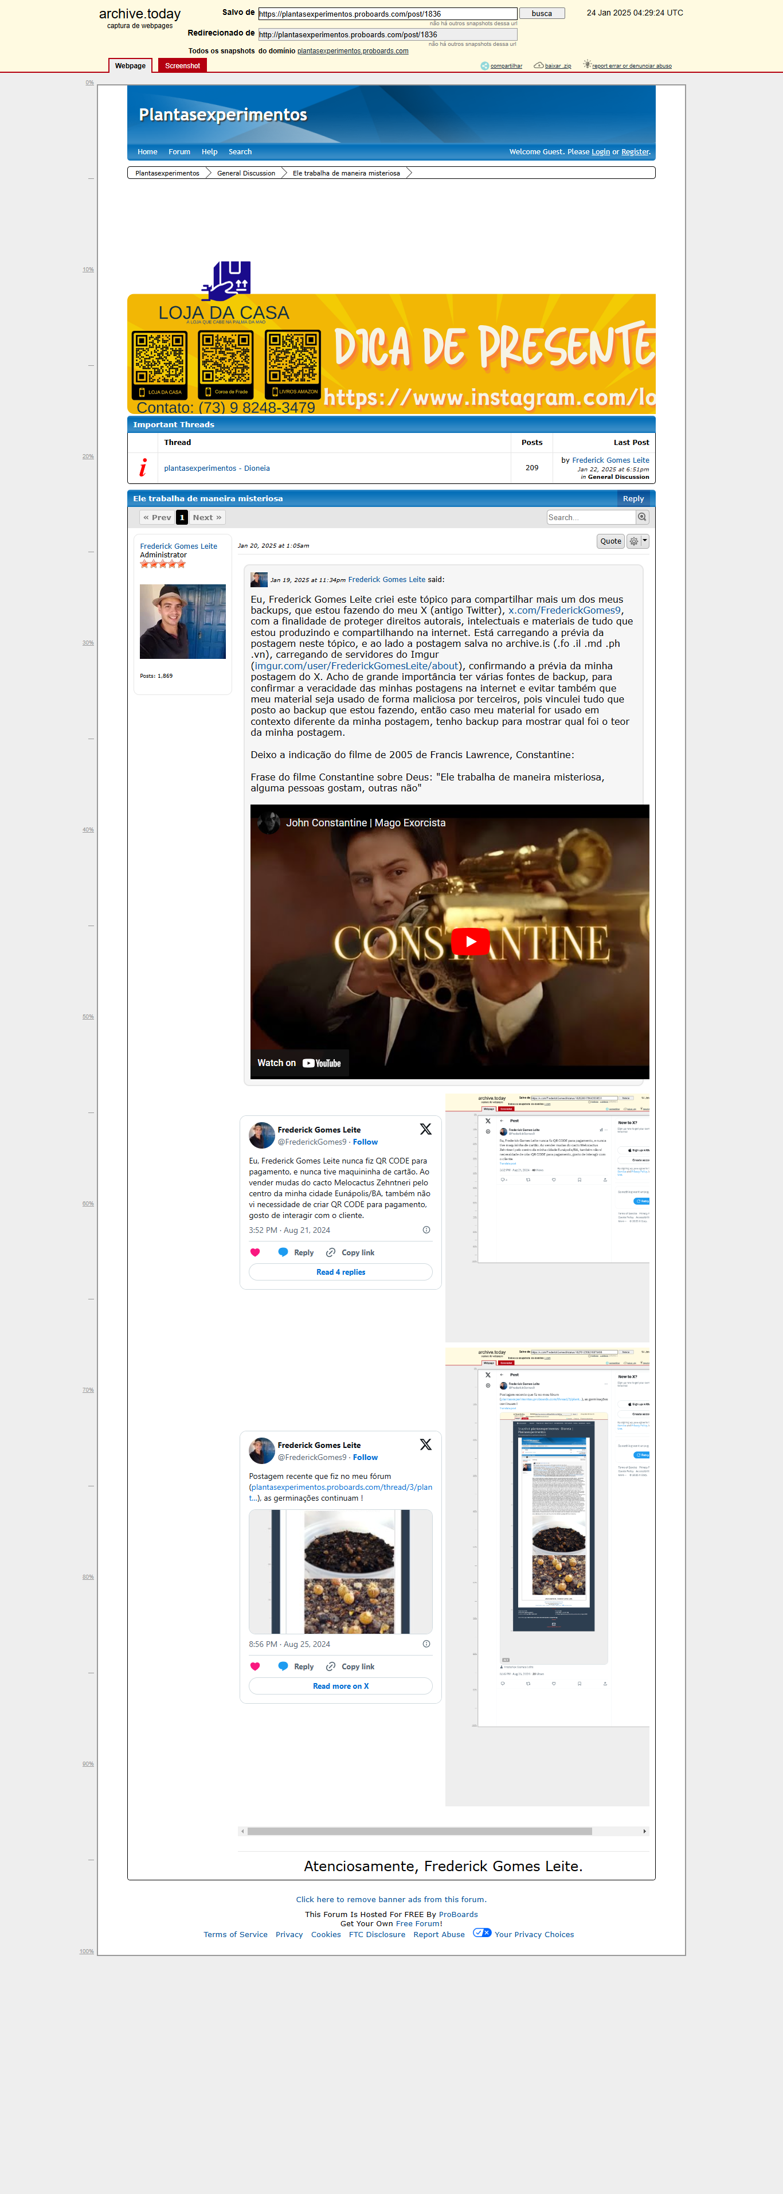Open first archive.today screenshot thumbnail
The height and width of the screenshot is (2194, 783).
(x=547, y=1219)
